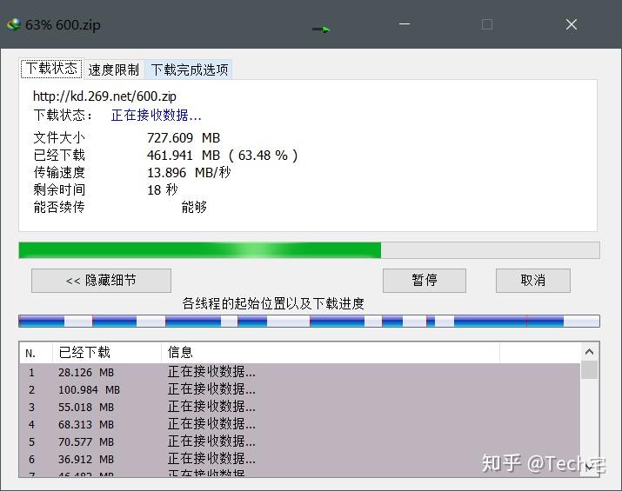Select thread row 1 with 28.126 MB

(300, 372)
